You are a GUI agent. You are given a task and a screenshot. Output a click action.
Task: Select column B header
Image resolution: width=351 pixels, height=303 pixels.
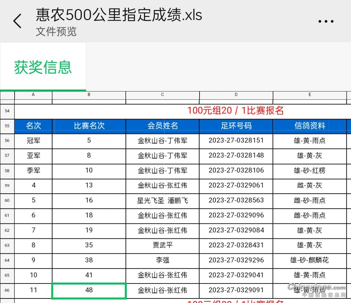click(89, 95)
